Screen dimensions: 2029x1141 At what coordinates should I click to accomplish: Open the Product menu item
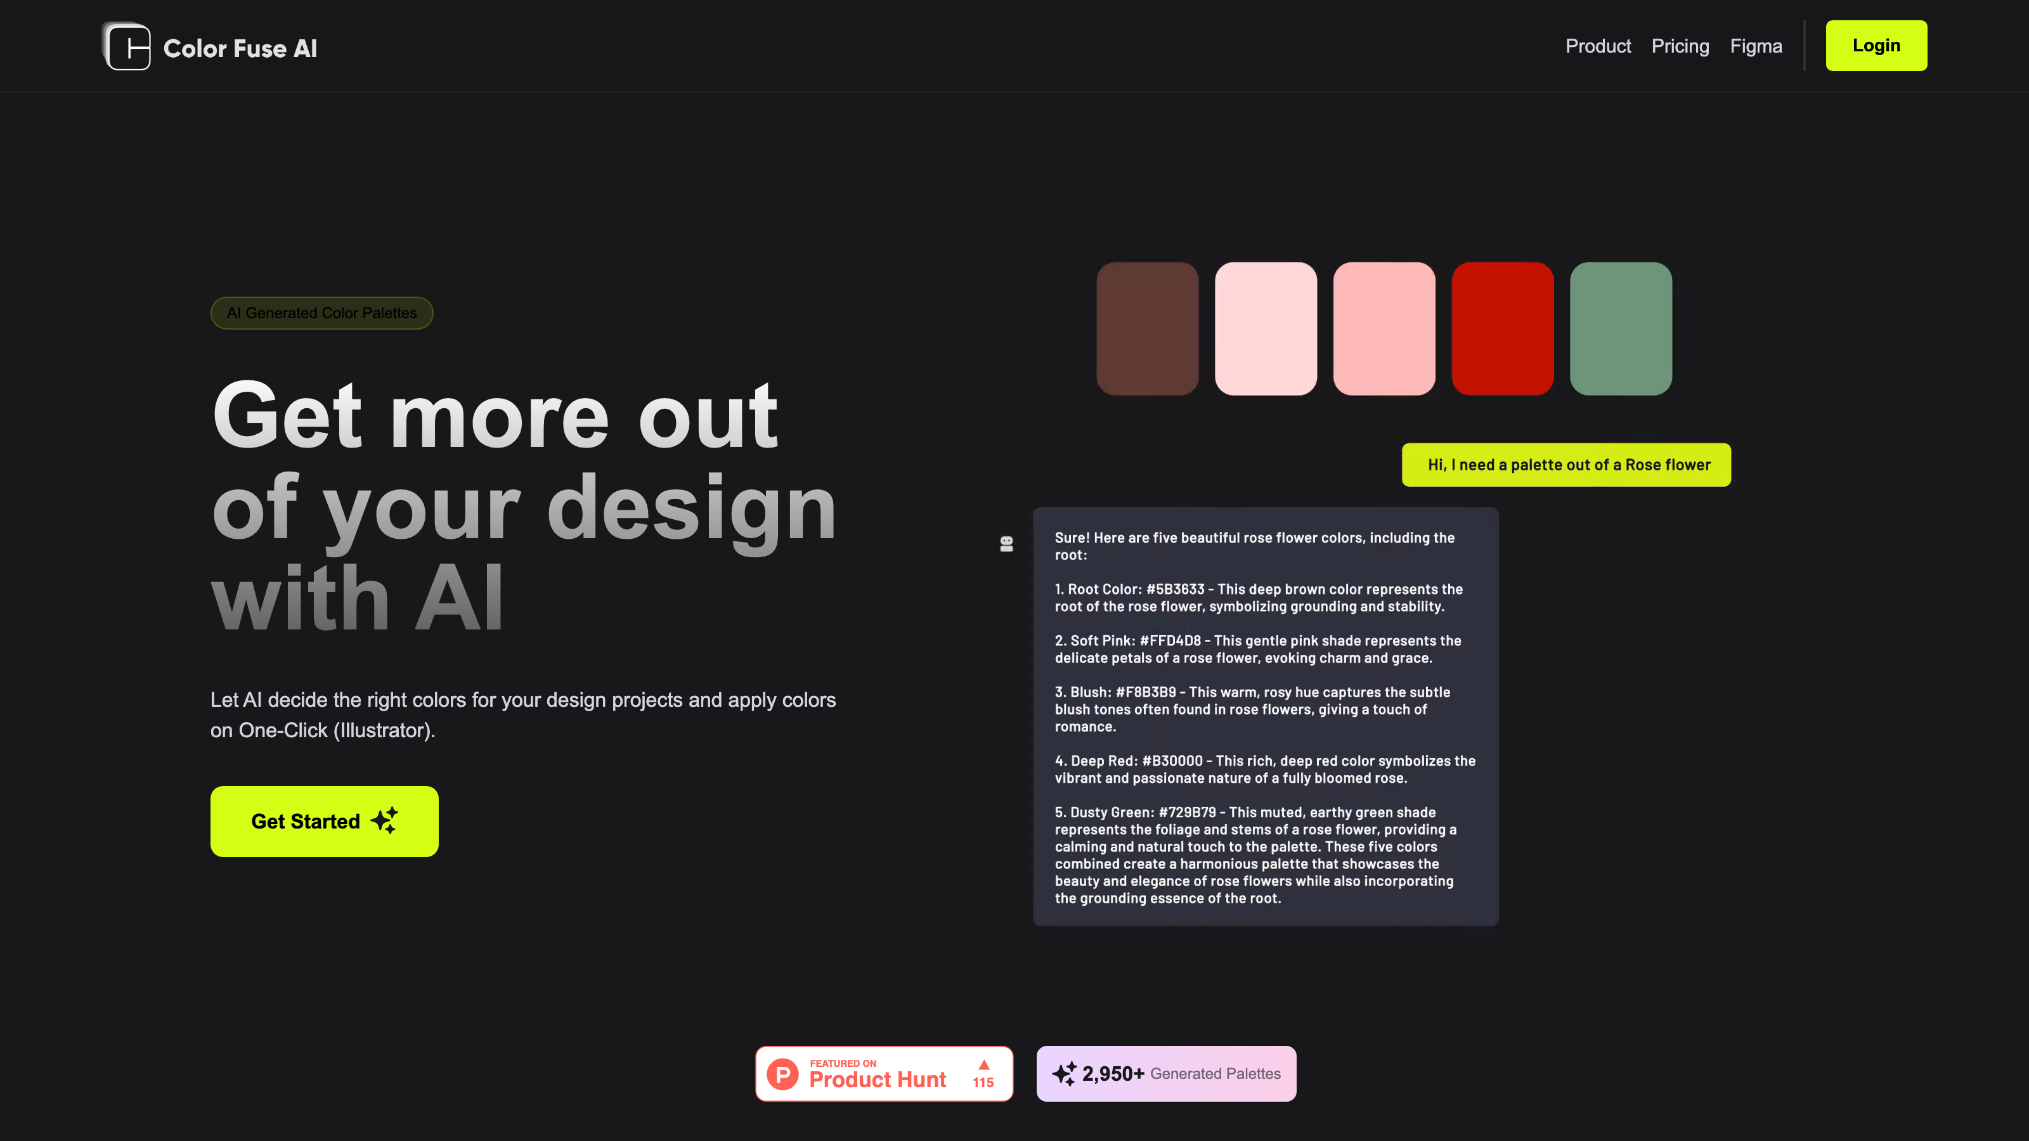[x=1597, y=46]
